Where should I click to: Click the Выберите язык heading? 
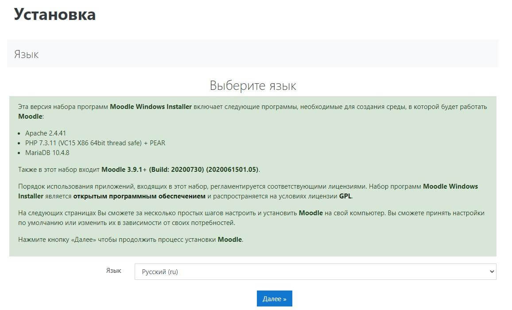tap(253, 85)
